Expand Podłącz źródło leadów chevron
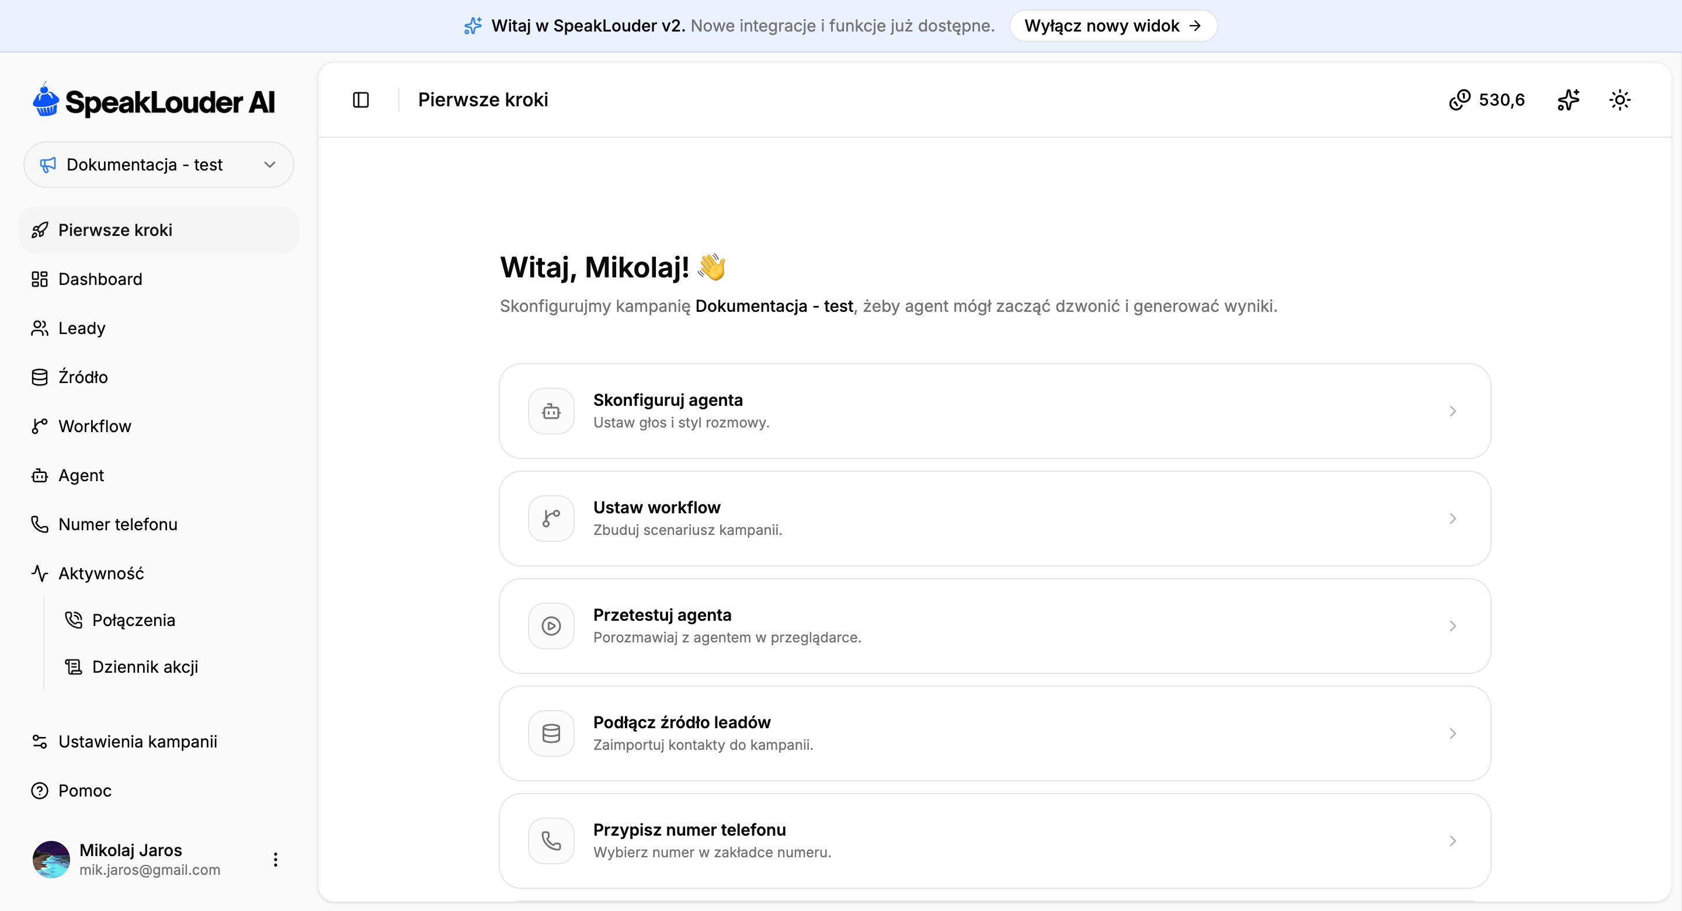 pyautogui.click(x=1453, y=733)
